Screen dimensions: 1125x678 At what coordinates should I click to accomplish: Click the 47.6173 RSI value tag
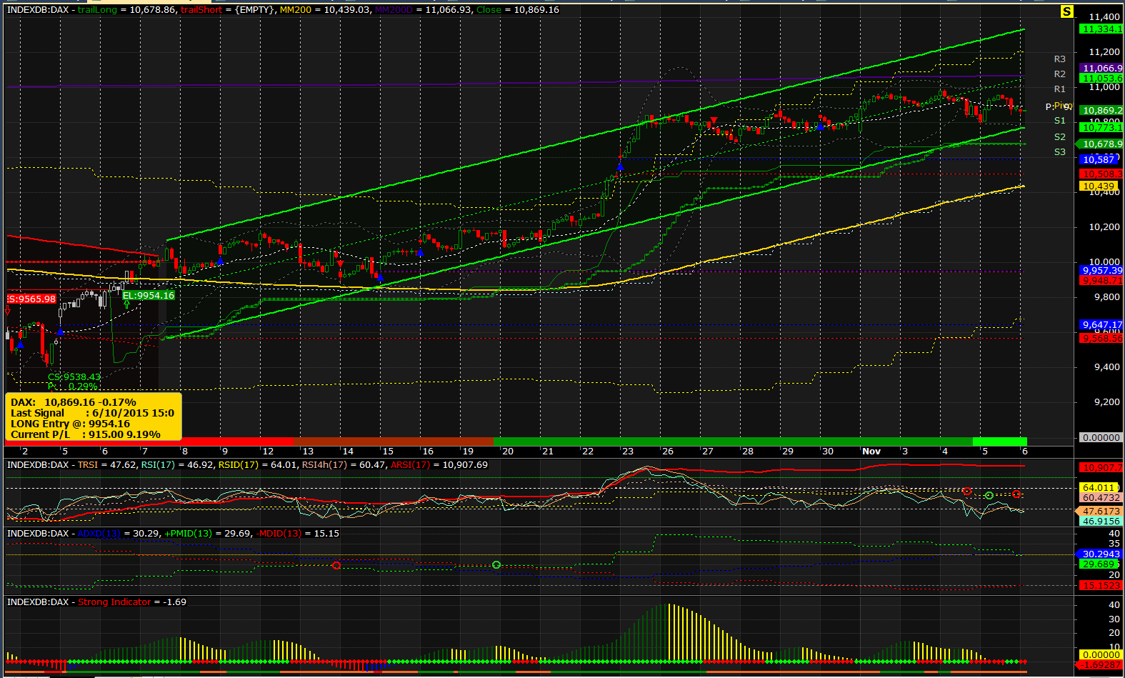click(1100, 512)
